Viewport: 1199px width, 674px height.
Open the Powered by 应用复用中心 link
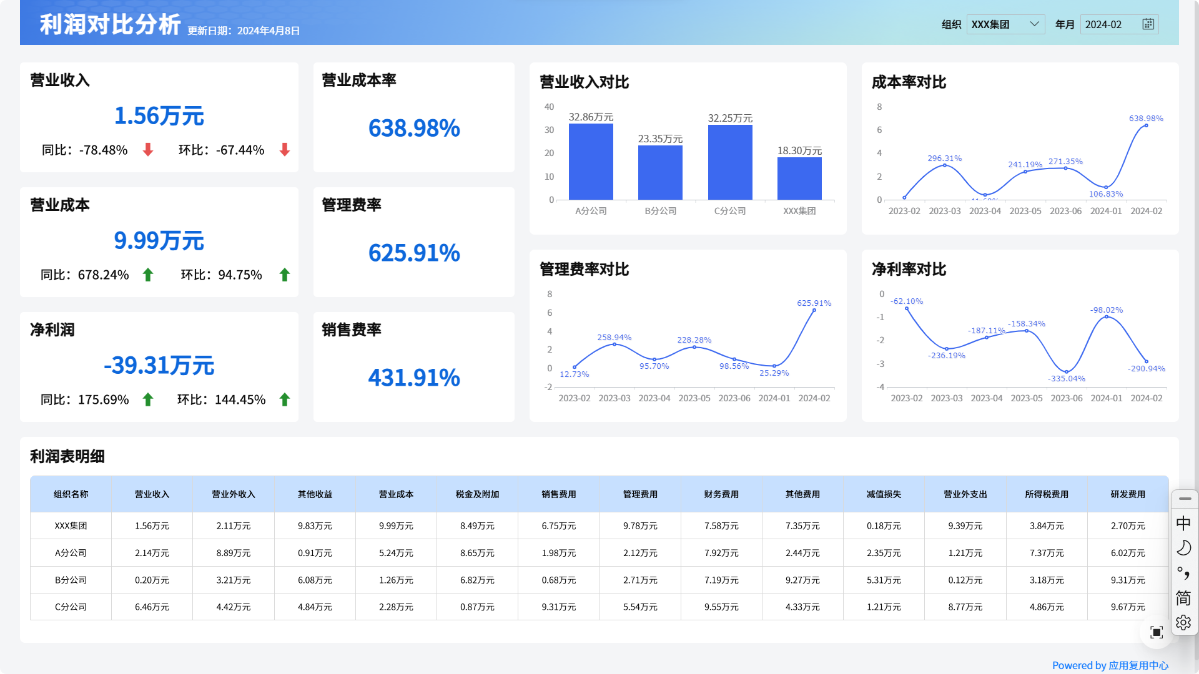point(1110,665)
